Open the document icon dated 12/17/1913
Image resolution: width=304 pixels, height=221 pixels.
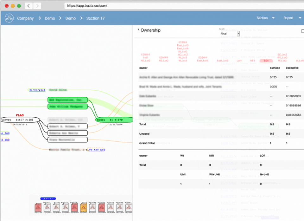coord(92,207)
